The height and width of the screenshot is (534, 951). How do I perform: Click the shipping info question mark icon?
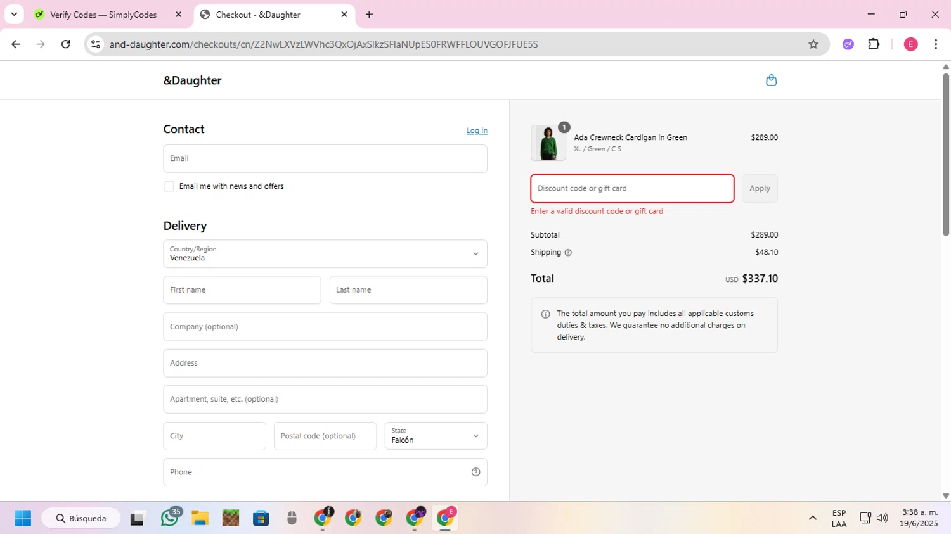(x=568, y=252)
